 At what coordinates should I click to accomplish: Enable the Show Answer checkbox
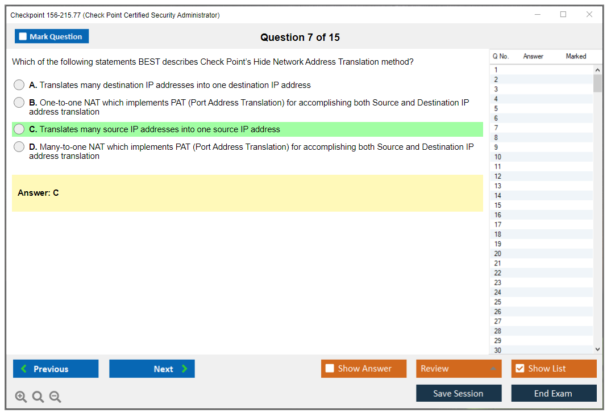pyautogui.click(x=330, y=369)
